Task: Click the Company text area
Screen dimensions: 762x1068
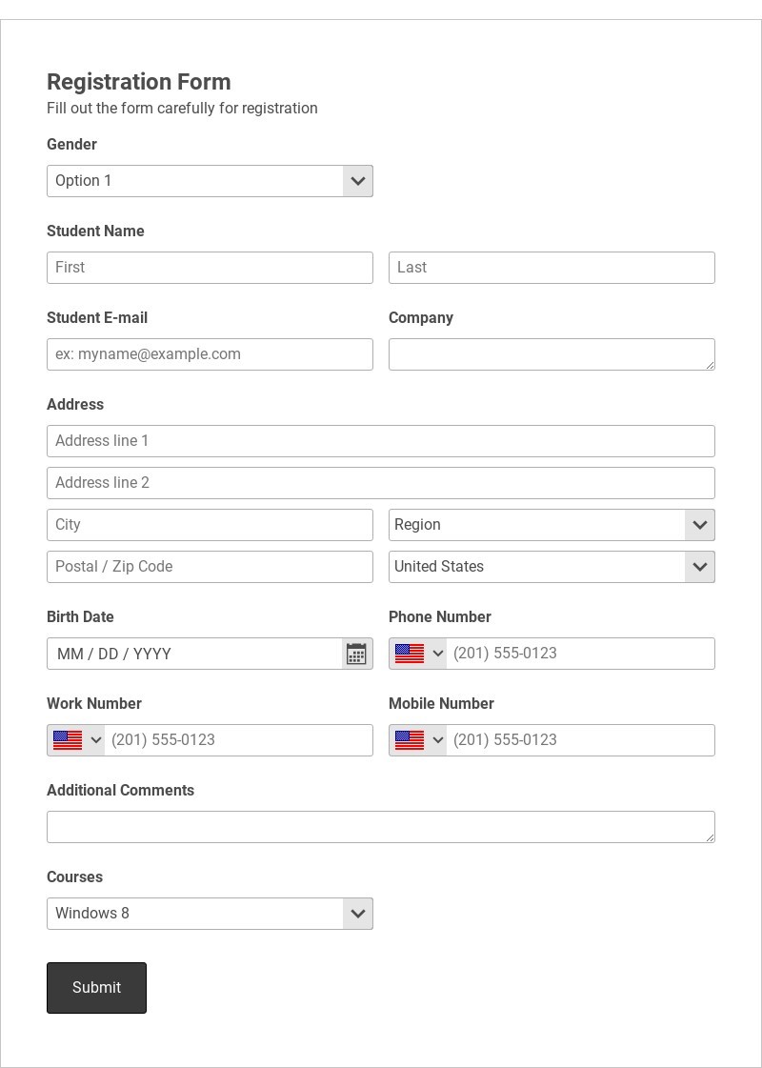Action: tap(551, 354)
